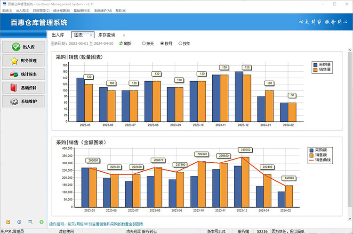353x234 pixels.
Task: Click the 用户名:管理员 status bar entry
Action: point(12,231)
